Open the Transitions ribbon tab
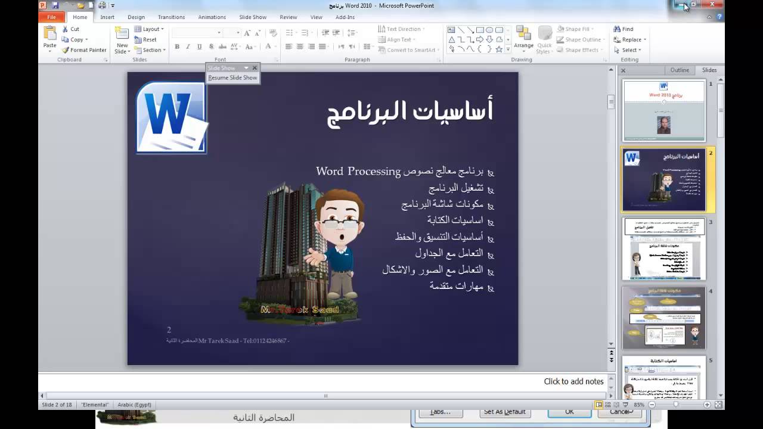 click(x=172, y=17)
